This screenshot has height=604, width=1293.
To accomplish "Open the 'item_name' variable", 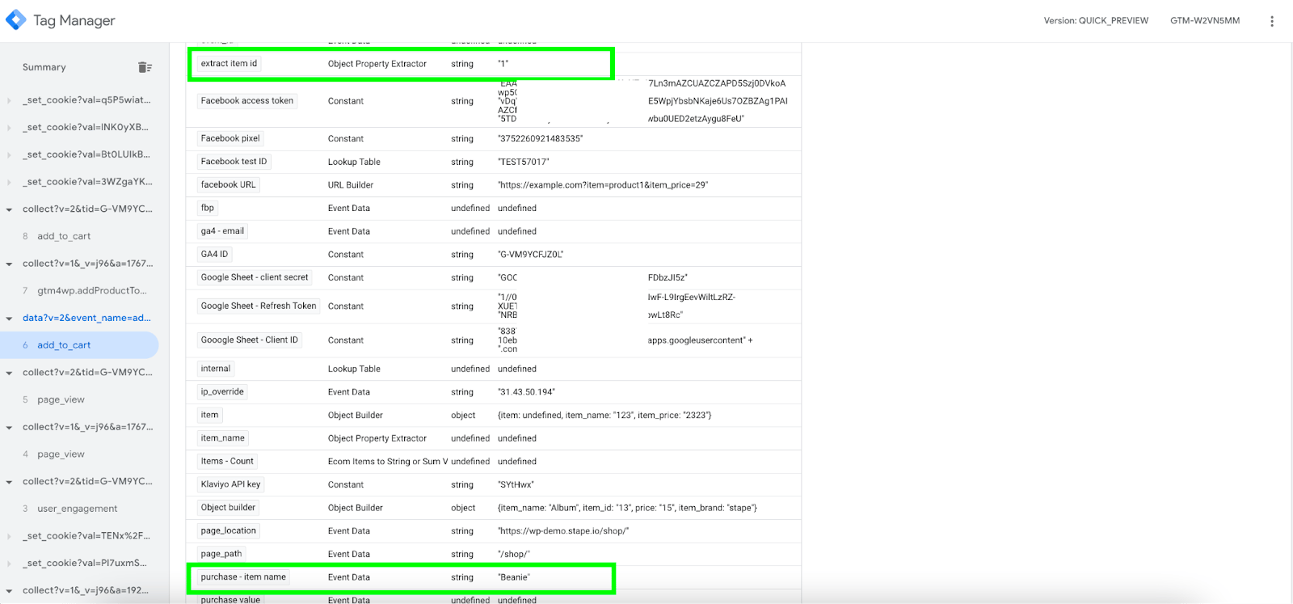I will 222,438.
